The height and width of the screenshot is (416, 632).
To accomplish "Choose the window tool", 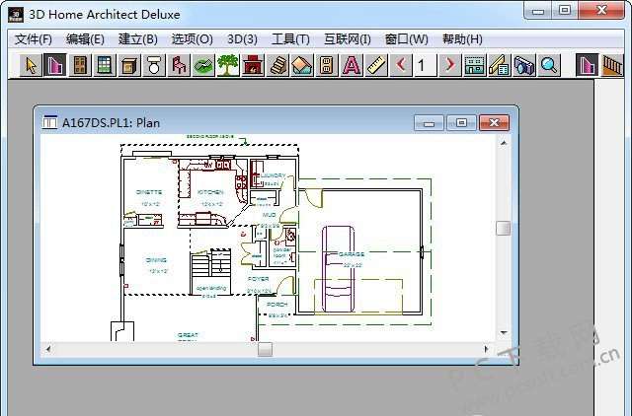I will click(105, 65).
